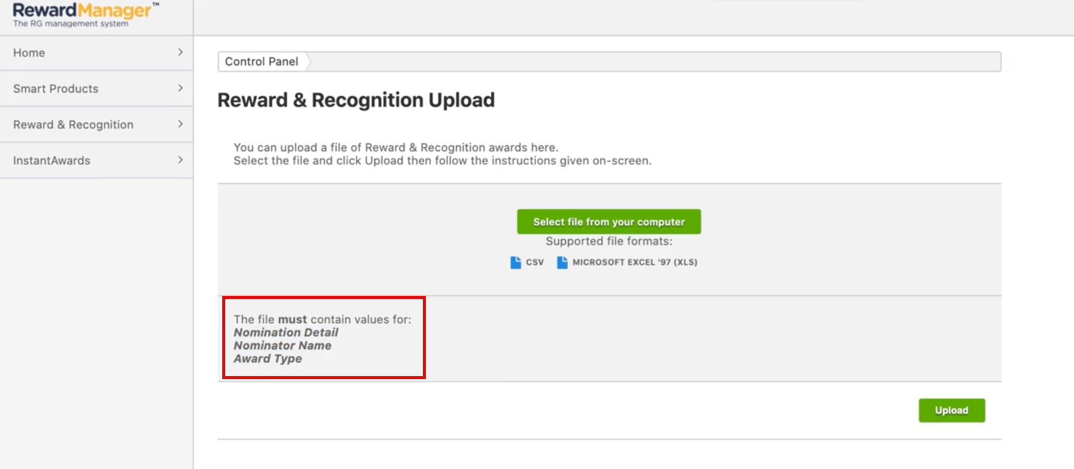Expand the Home menu chevron
Image resolution: width=1074 pixels, height=469 pixels.
point(180,53)
